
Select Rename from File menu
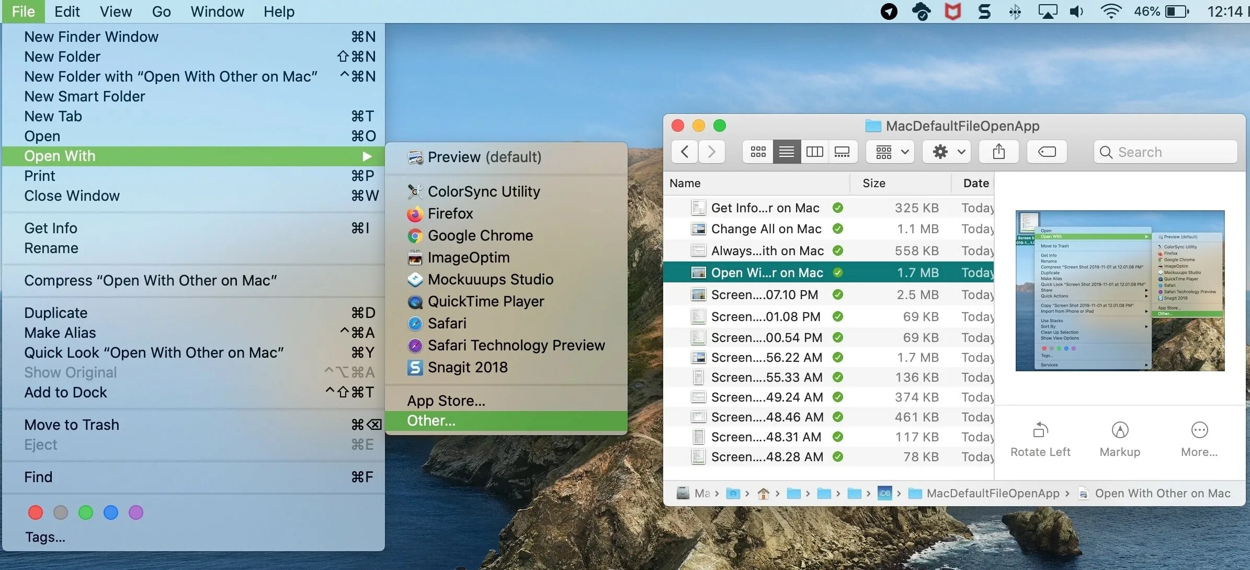click(x=194, y=248)
